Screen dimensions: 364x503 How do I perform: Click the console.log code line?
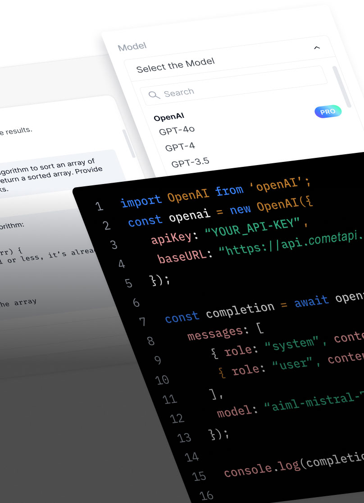point(294,464)
